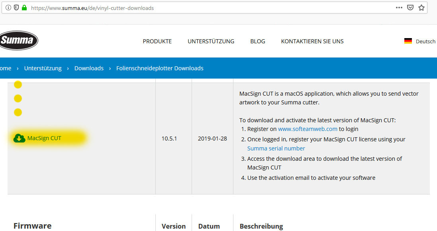Open the Summa serial number link
This screenshot has width=437, height=231.
coord(276,148)
